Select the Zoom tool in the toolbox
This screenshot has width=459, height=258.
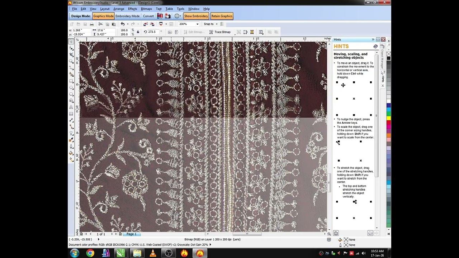pyautogui.click(x=71, y=61)
